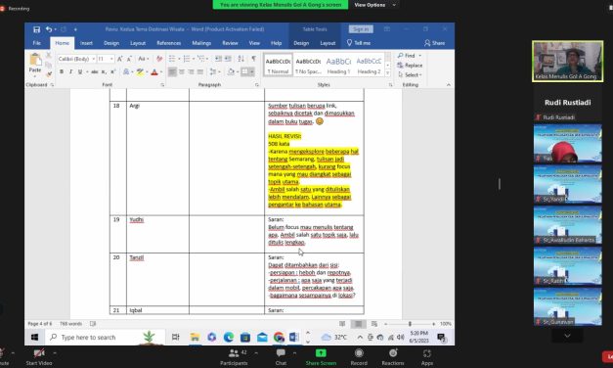Screen dimensions: 613x368
Task: Click the red Font Color button
Action: pos(154,71)
